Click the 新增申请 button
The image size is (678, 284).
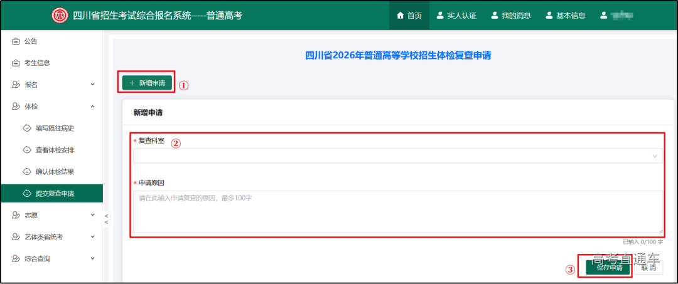(147, 83)
